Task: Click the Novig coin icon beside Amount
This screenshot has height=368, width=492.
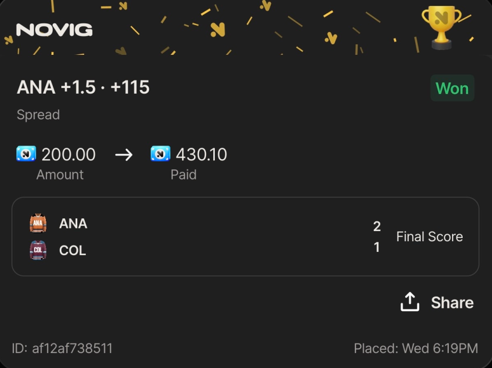Action: click(26, 154)
